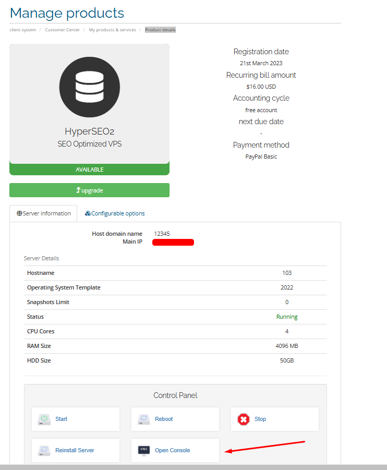Click the Reboot drive icon
The image size is (387, 470).
click(x=143, y=419)
